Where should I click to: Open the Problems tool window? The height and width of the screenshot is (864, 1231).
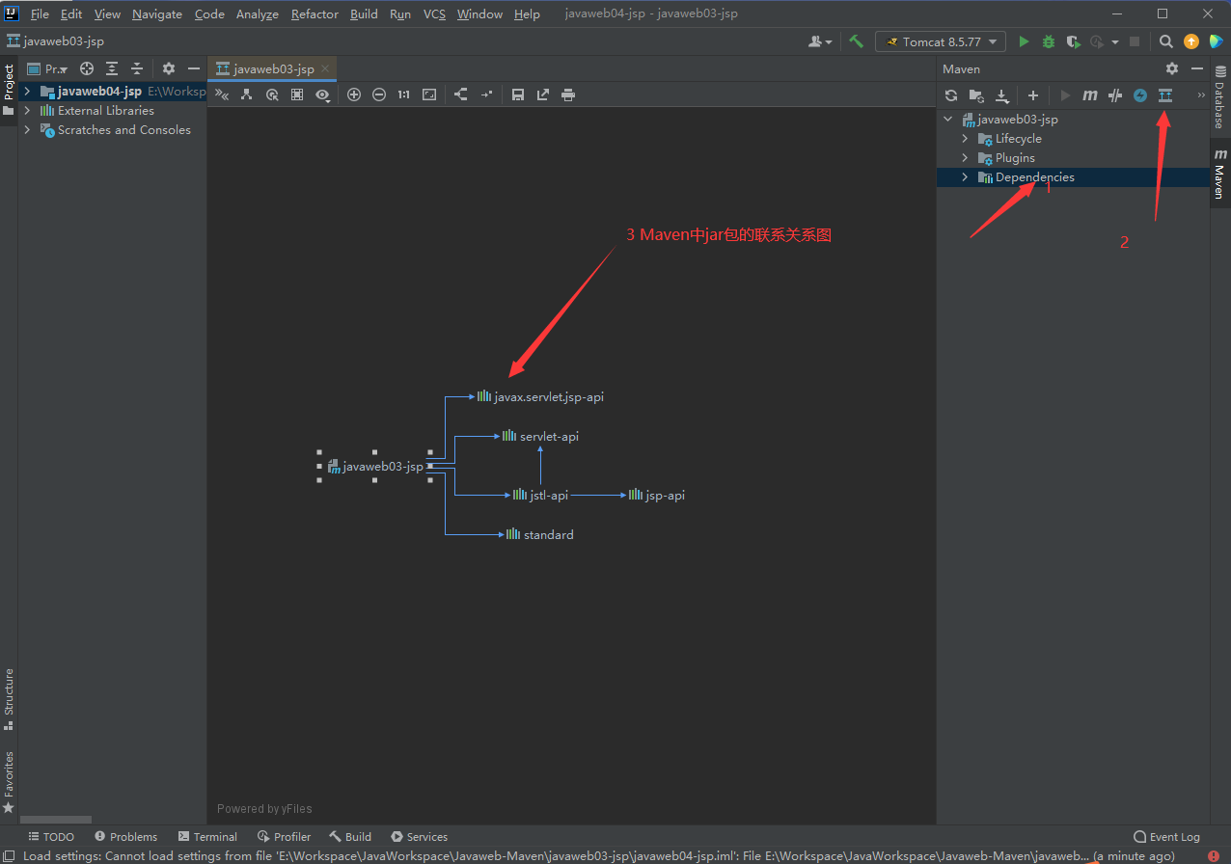(126, 837)
